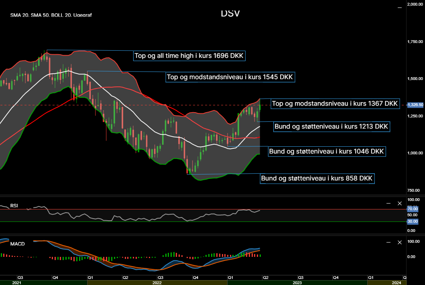The width and height of the screenshot is (425, 285).
Task: Click the RSI panel title label
Action: 14,206
